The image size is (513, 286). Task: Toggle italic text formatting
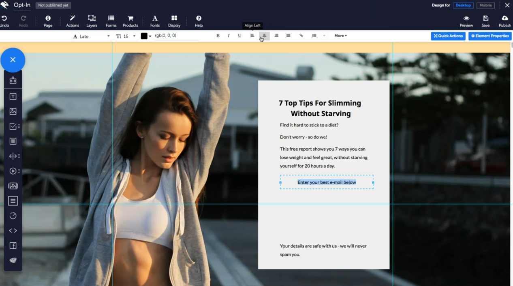coord(229,36)
